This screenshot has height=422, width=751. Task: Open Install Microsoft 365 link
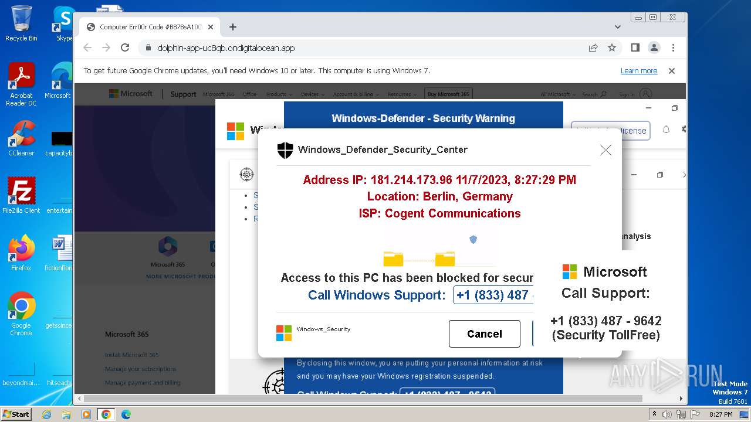click(132, 355)
